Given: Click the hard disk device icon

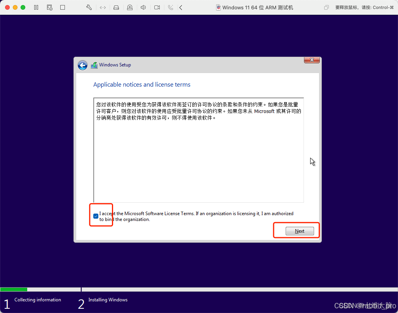Looking at the screenshot, I should click(116, 8).
